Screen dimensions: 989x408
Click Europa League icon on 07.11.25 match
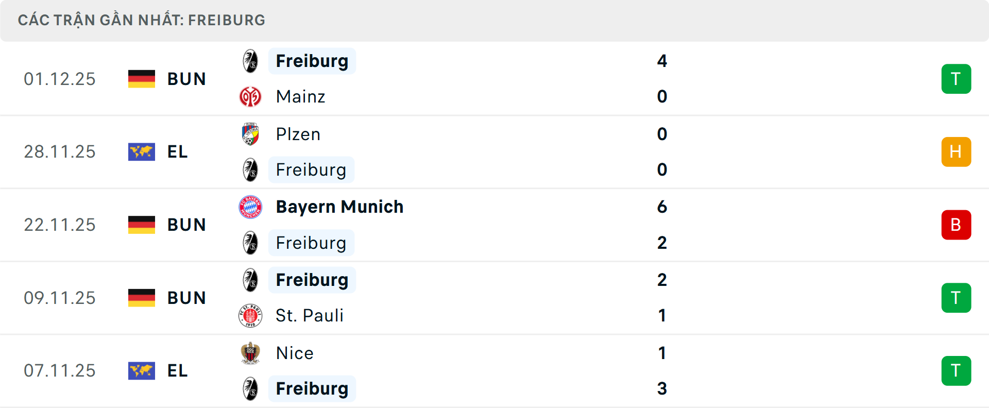pos(142,371)
